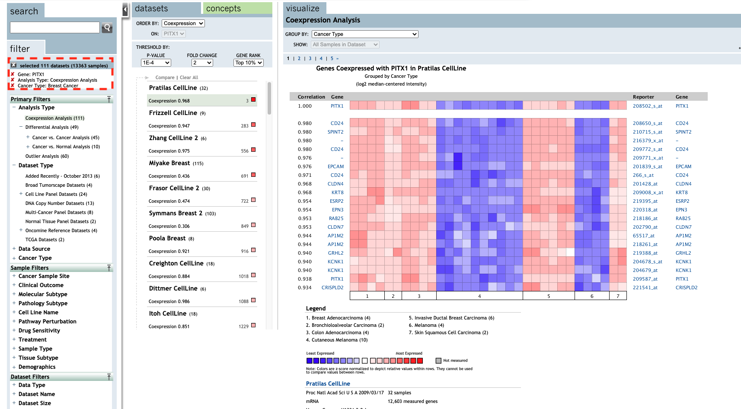741x409 pixels.
Task: Toggle red square for Dittmer CellLine 0.986
Action: click(253, 300)
